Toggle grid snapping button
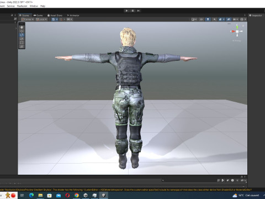The width and height of the screenshot is (265, 199). [x=61, y=19]
